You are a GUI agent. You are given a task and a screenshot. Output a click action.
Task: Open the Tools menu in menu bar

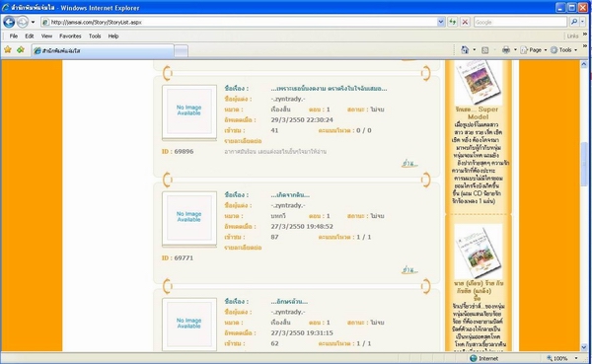(95, 36)
